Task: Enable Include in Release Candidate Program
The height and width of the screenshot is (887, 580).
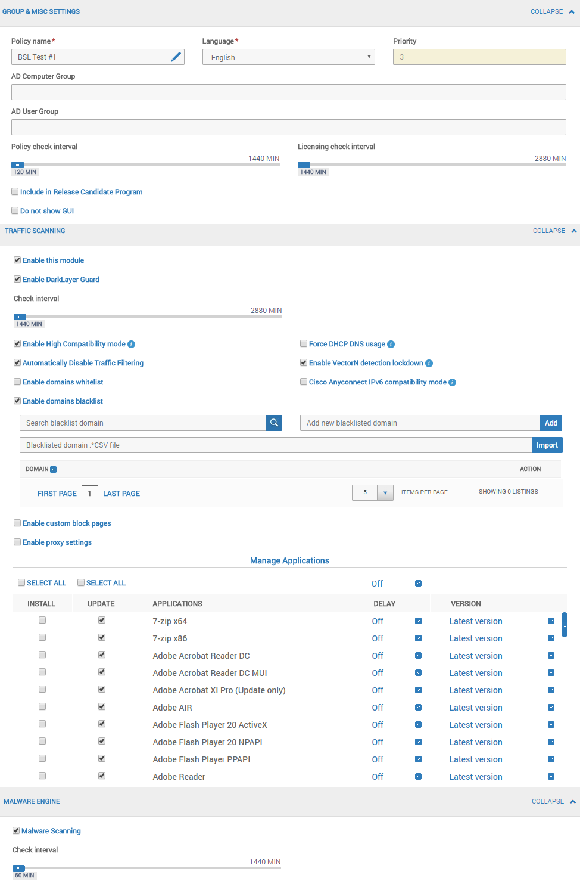Action: click(15, 192)
